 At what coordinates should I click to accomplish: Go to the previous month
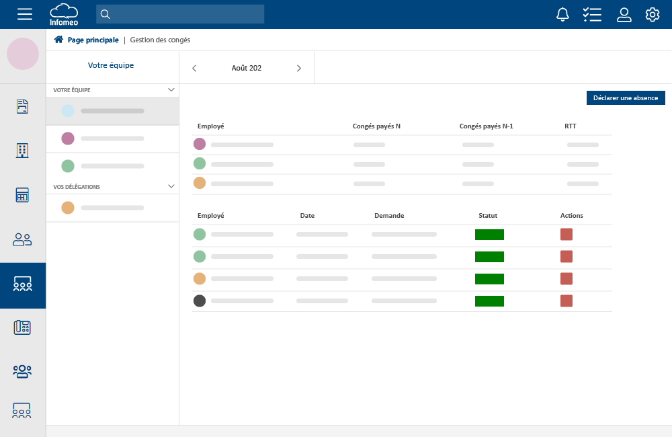[x=194, y=68]
